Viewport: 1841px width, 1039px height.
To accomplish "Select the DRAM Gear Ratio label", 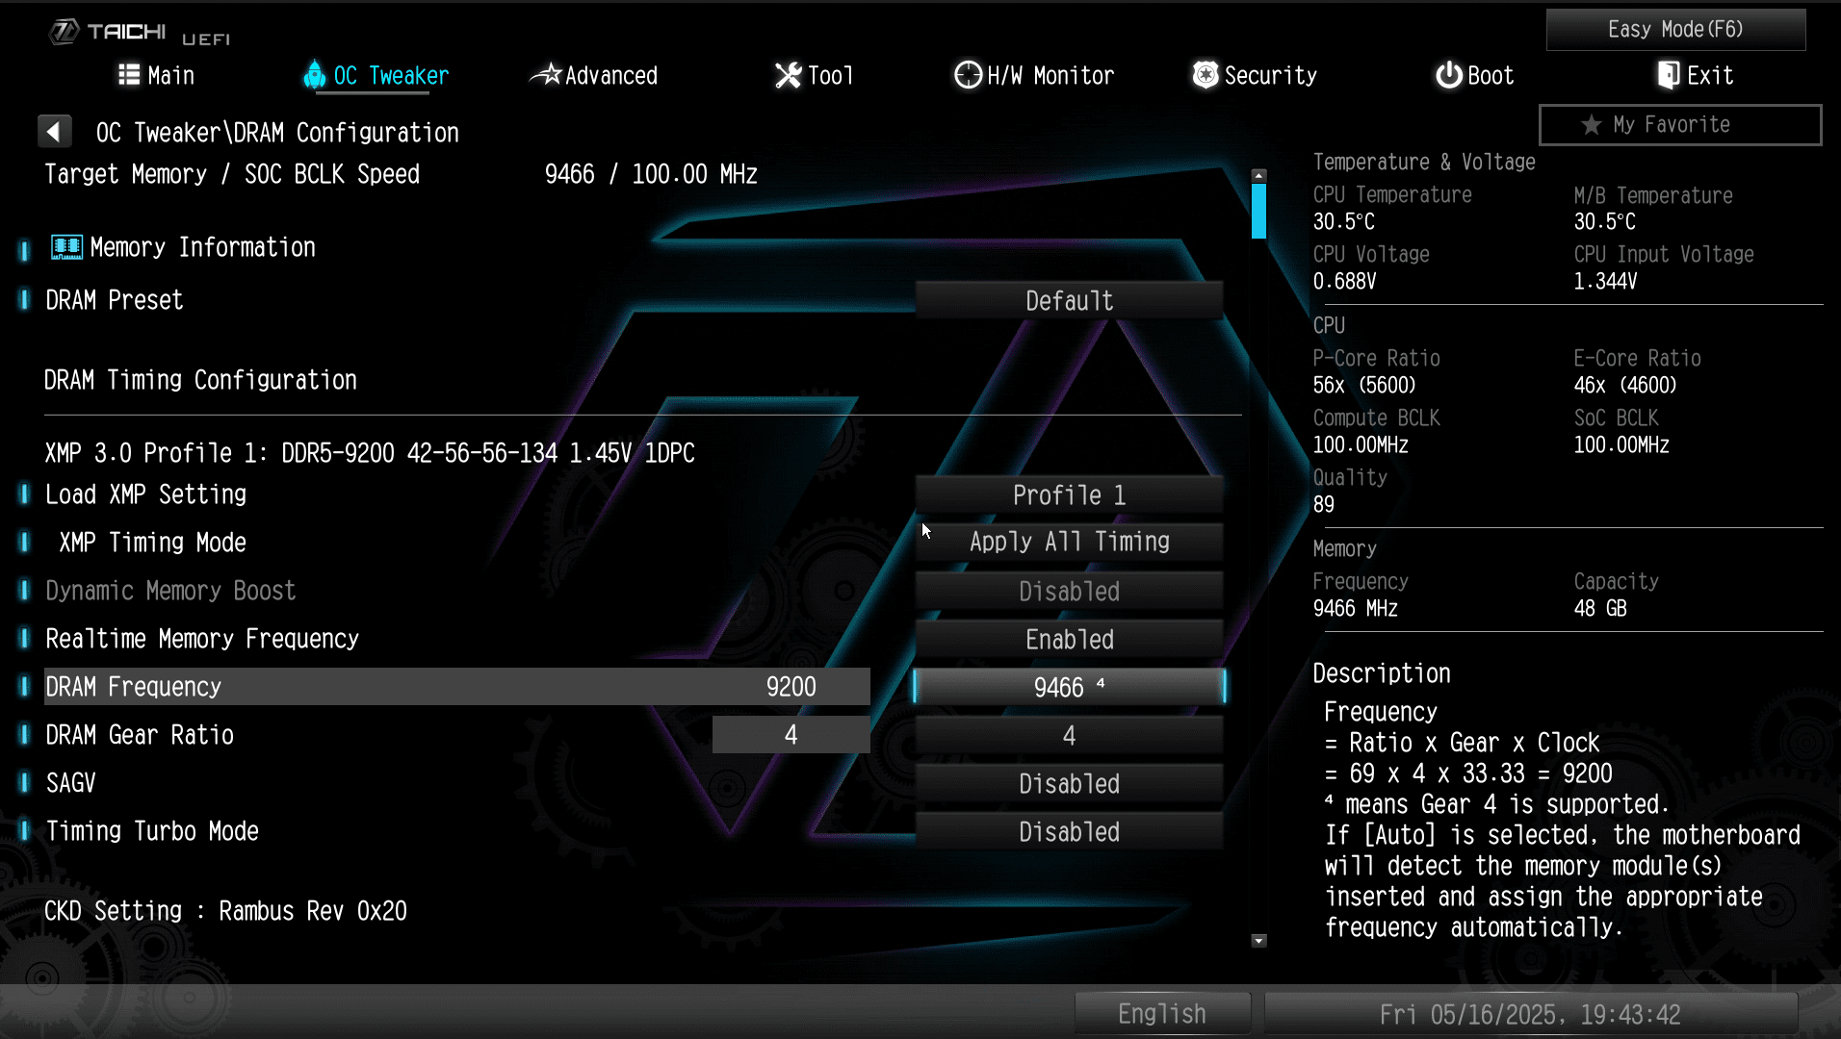I will 140,735.
